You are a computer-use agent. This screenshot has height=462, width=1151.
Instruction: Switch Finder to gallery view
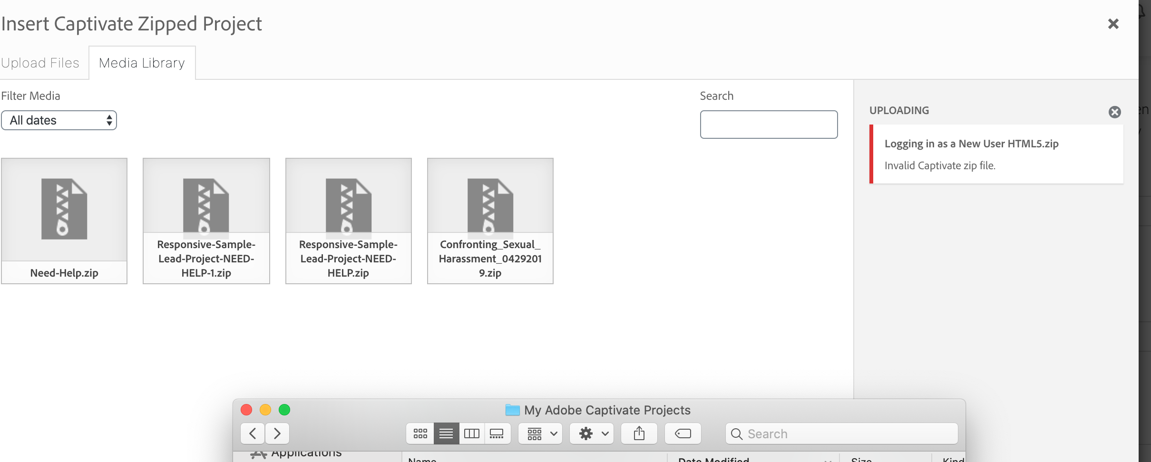pos(497,433)
